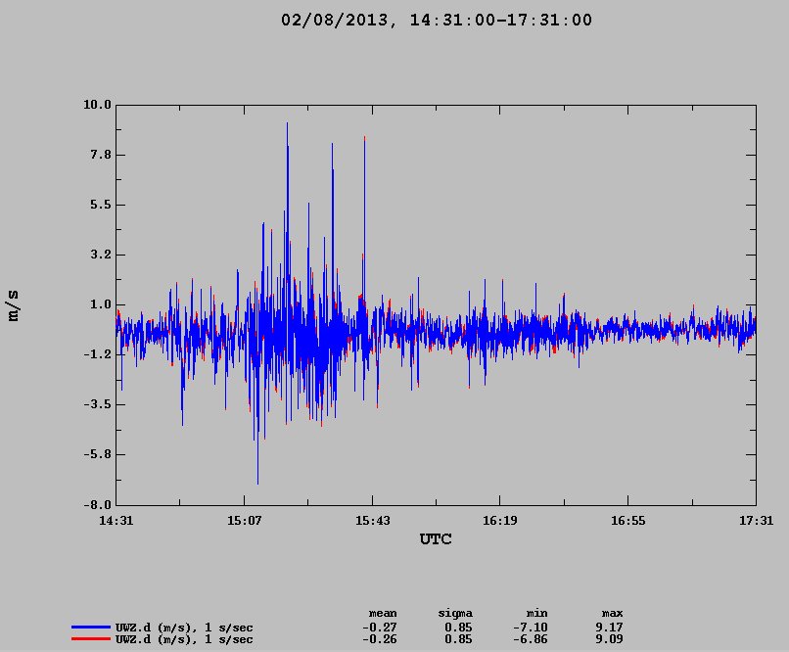Click the x-axis label 'UTC'
Screen dimensions: 789x652
(436, 539)
